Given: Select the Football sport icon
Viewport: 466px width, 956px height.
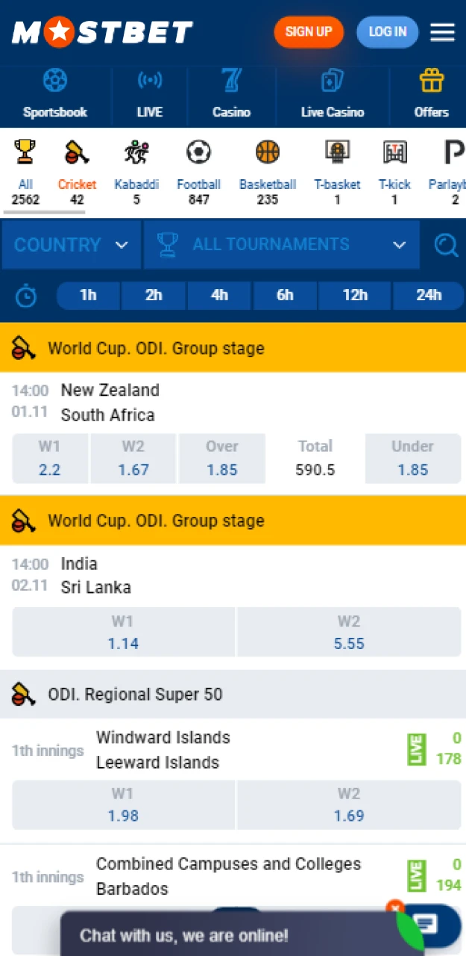Looking at the screenshot, I should click(198, 153).
